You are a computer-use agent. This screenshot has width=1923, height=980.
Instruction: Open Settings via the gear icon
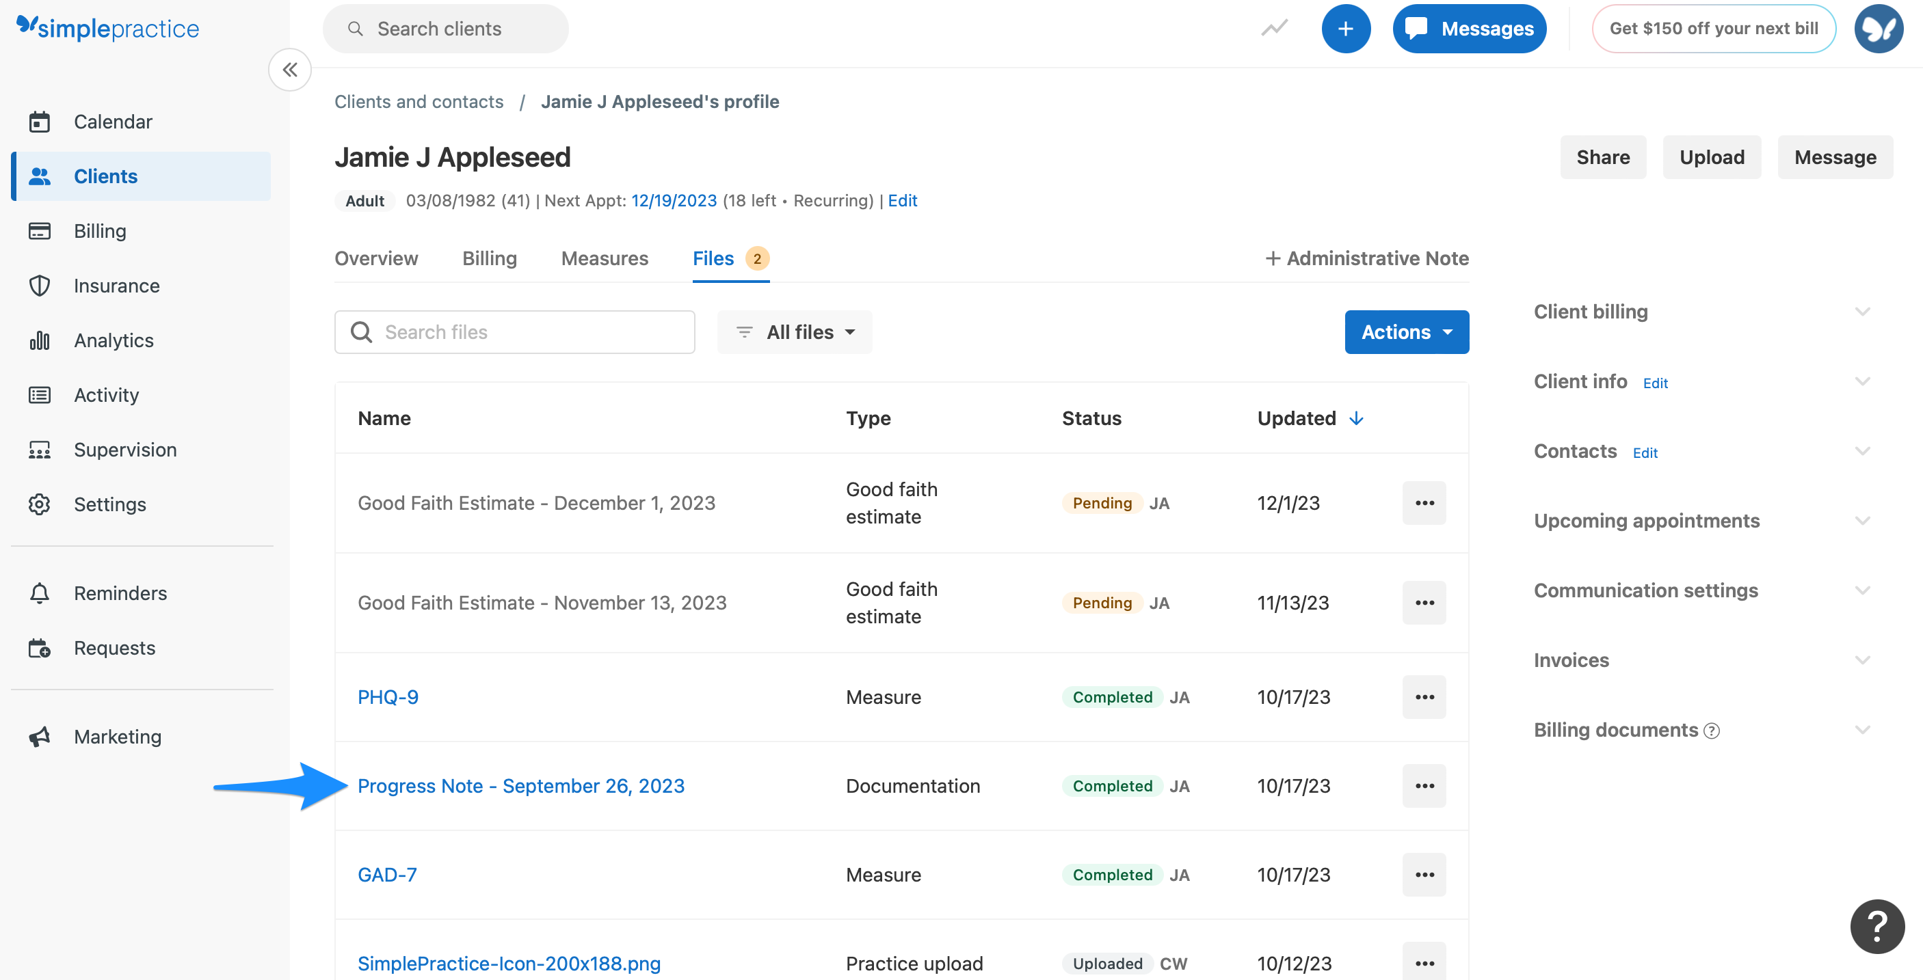[40, 504]
